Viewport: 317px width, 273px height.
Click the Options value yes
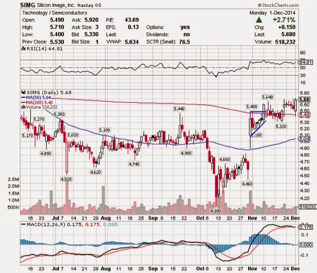pyautogui.click(x=185, y=27)
